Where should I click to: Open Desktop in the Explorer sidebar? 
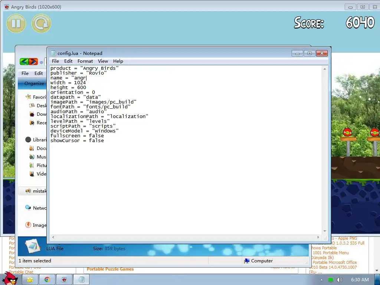(38, 106)
